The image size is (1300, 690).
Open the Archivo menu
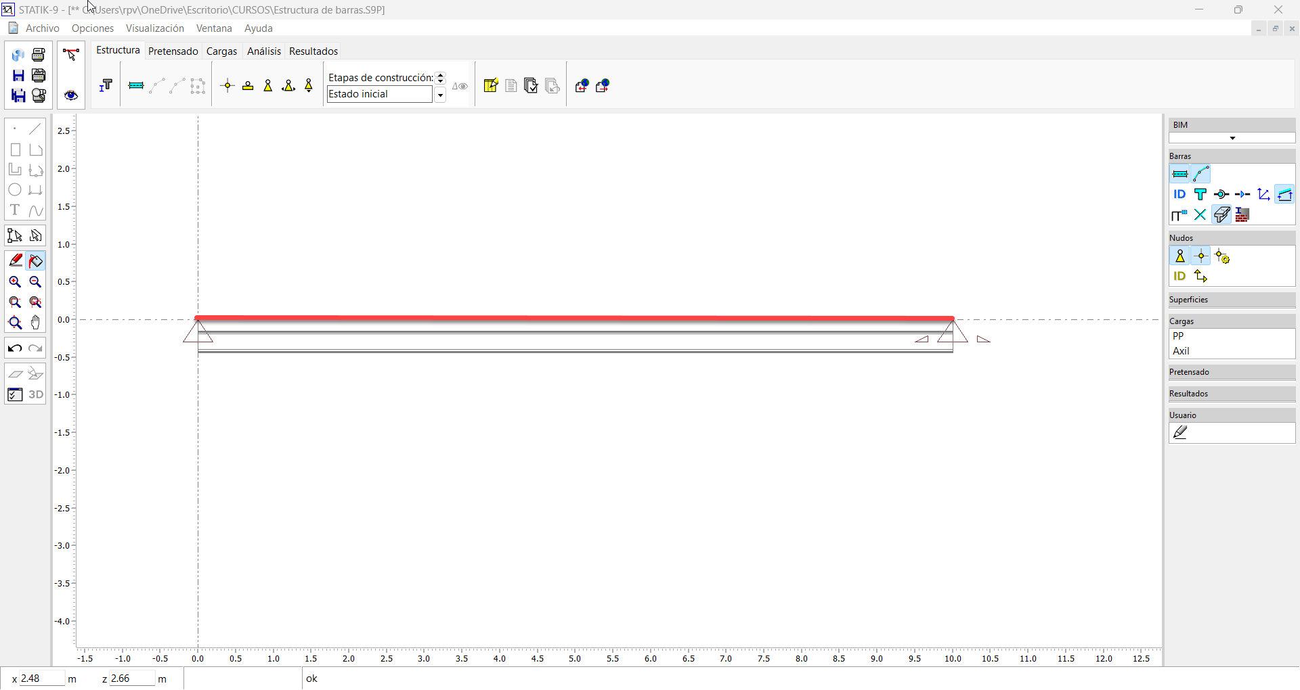[42, 28]
